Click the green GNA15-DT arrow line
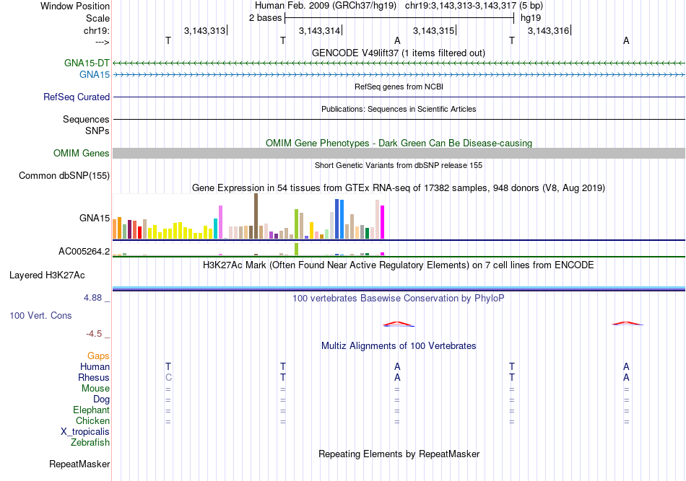Image resolution: width=686 pixels, height=481 pixels. click(399, 63)
